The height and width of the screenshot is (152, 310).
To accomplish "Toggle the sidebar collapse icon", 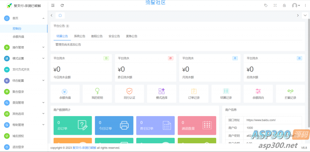I will click(x=53, y=5).
